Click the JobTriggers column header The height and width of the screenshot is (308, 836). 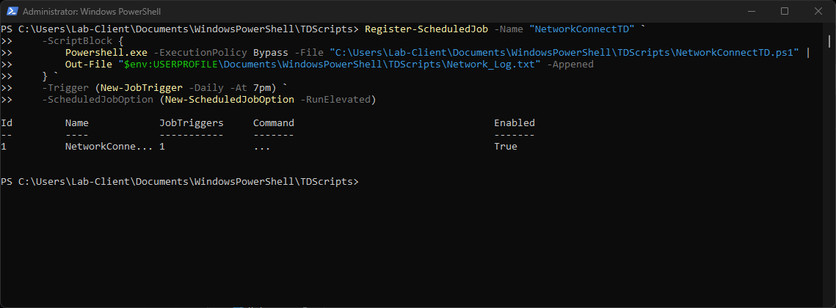(x=191, y=123)
